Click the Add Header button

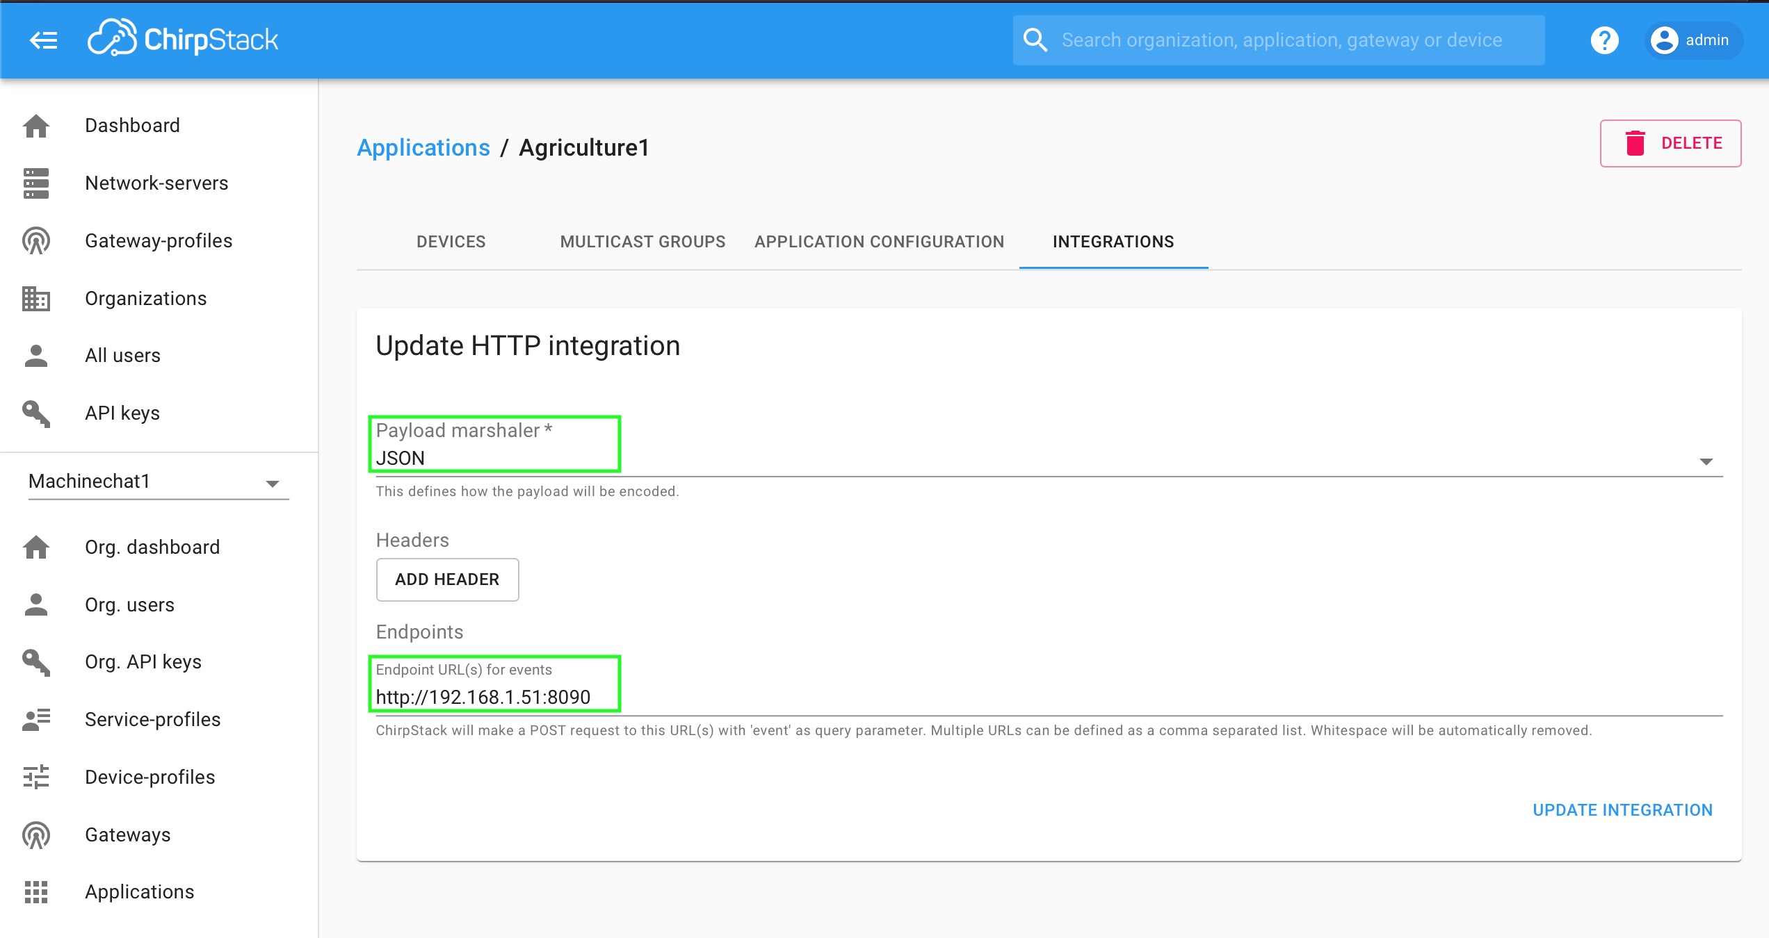[x=447, y=579]
